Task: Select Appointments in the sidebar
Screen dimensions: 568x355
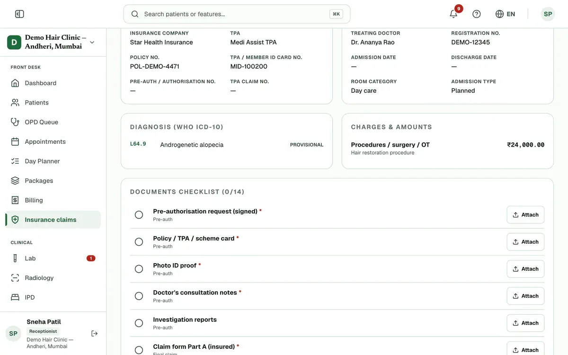Action: 53,142
